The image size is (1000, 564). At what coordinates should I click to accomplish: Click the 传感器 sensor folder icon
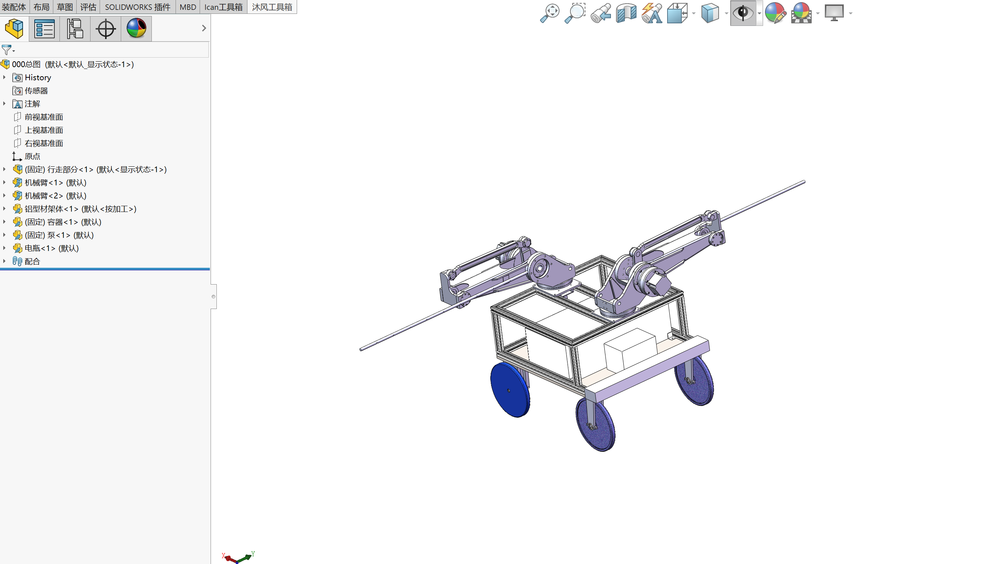pyautogui.click(x=18, y=91)
